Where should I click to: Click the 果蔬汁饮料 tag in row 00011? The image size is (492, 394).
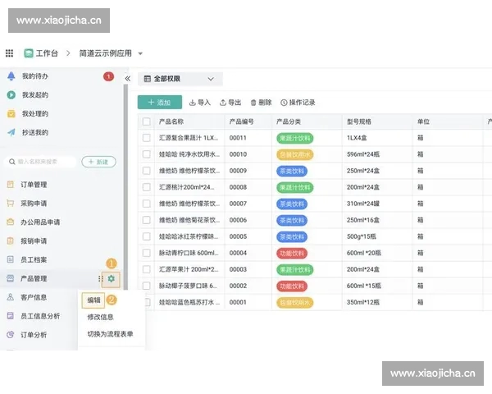tap(295, 138)
